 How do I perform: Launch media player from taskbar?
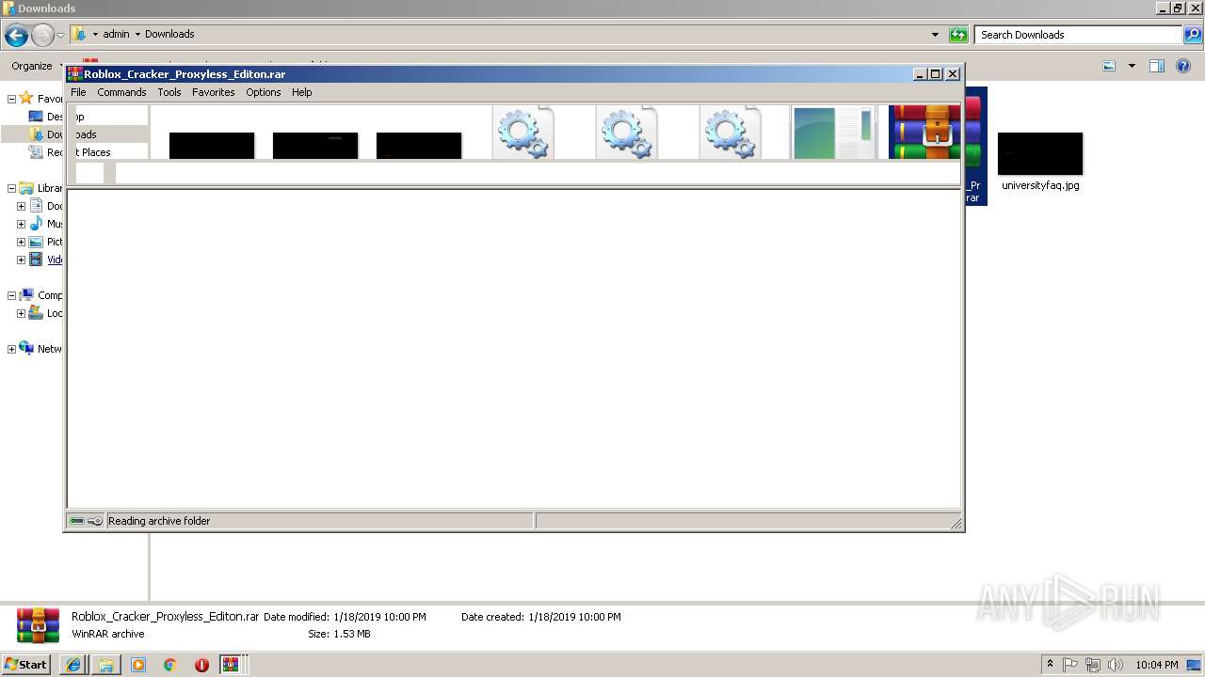tap(138, 665)
